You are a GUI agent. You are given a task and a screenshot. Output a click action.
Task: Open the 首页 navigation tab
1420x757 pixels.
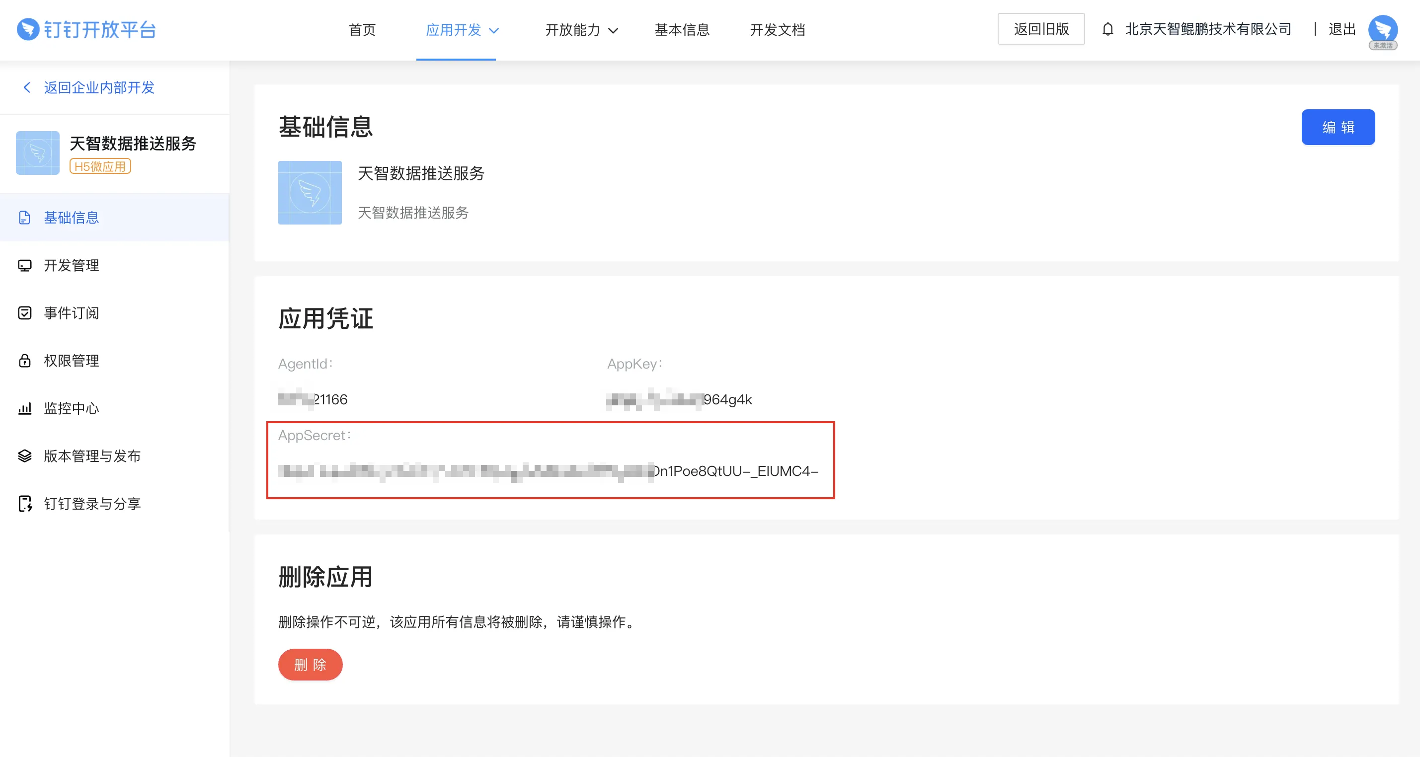362,30
